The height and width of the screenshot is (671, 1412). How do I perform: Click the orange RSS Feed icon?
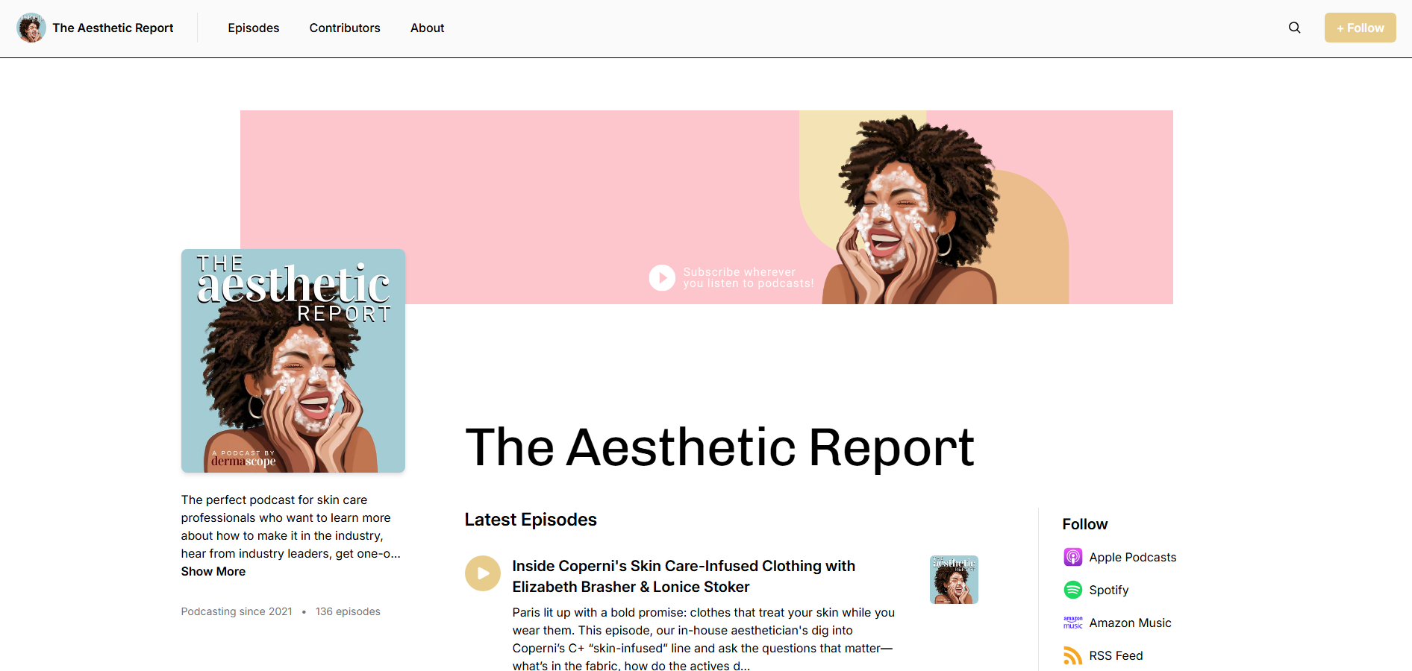1072,655
